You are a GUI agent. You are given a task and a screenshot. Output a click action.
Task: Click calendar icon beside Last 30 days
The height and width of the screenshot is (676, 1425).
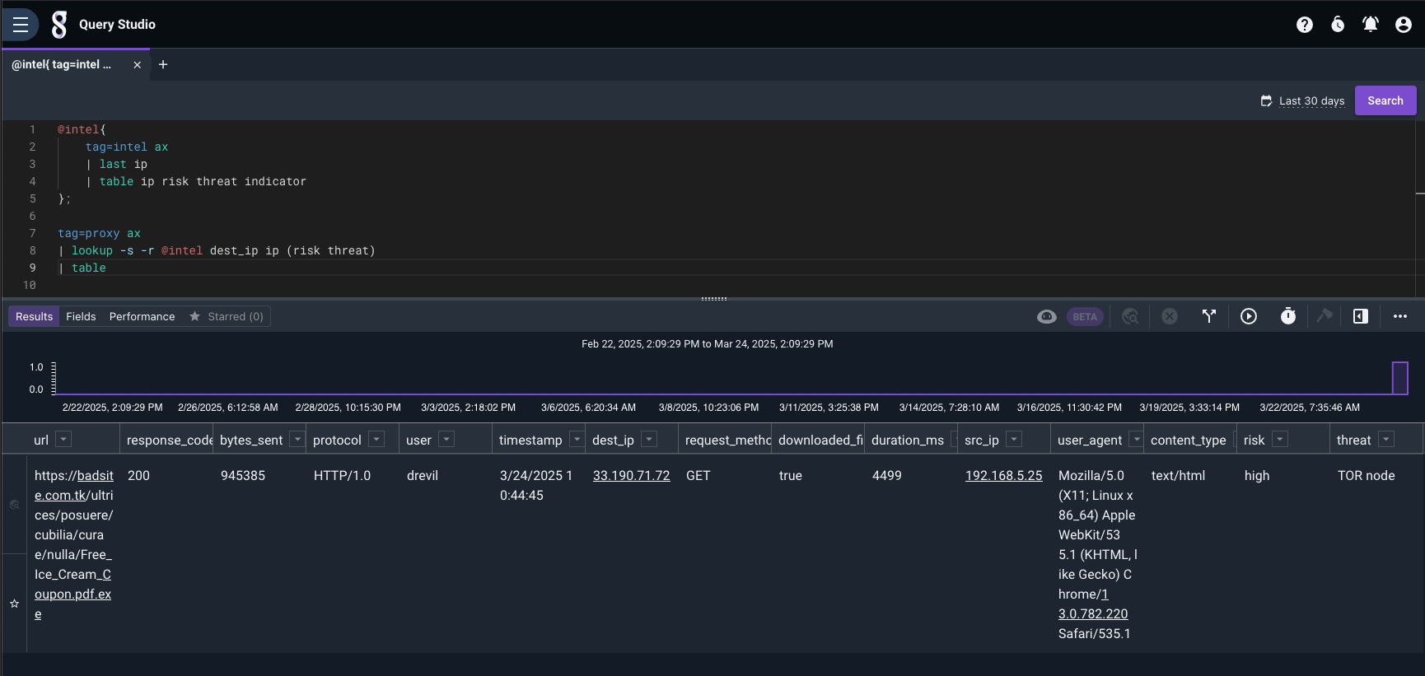click(1266, 100)
